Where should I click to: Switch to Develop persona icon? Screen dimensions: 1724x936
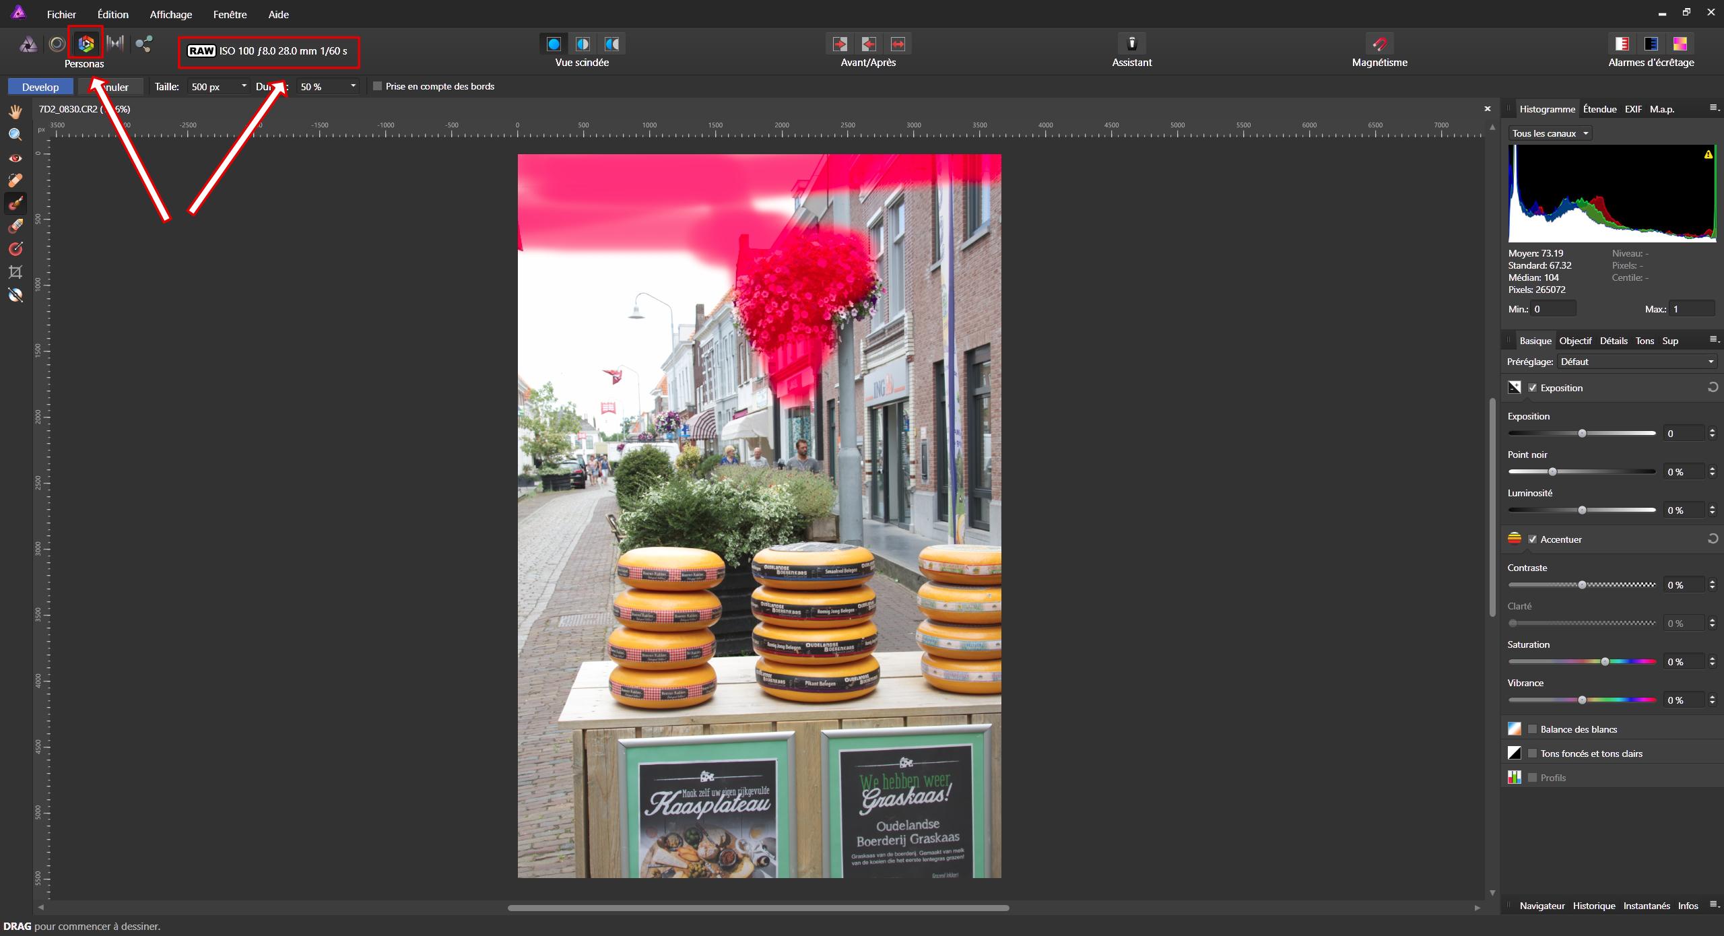click(x=86, y=44)
